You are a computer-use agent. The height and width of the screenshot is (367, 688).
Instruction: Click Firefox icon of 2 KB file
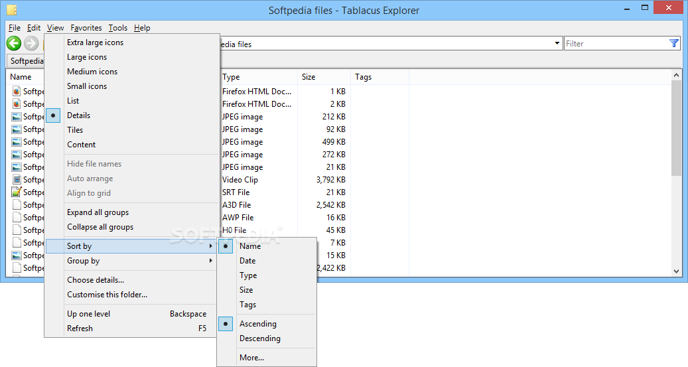pos(17,104)
